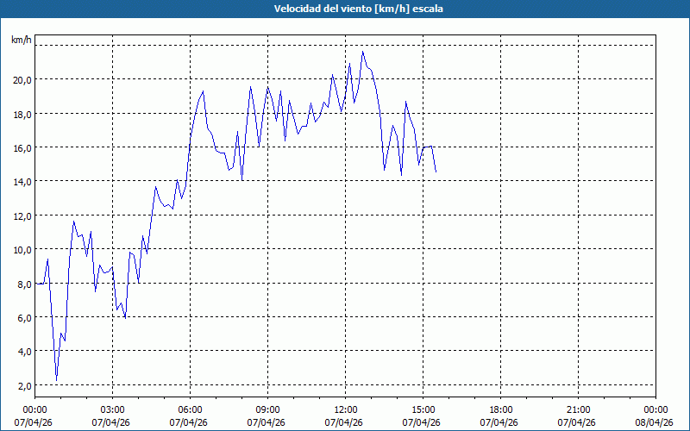Click the km/h unit label
Viewport: 690px width, 431px height.
pos(21,40)
